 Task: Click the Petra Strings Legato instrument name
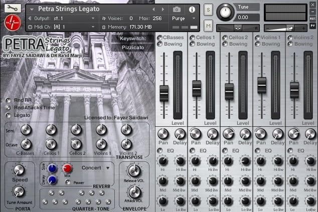click(69, 9)
